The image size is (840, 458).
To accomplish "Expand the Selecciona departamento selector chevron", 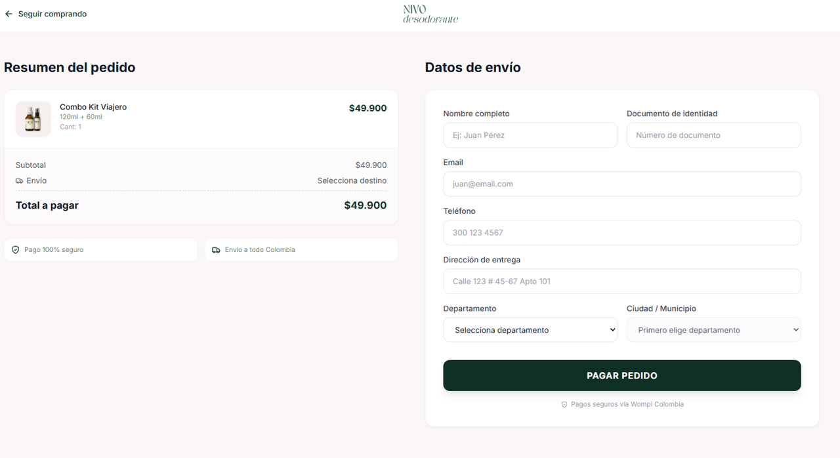I will [612, 329].
